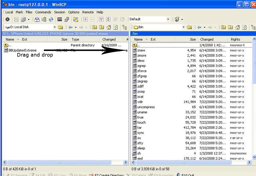Open the Local menu
Screen dimensions: 256x176
click(x=9, y=12)
